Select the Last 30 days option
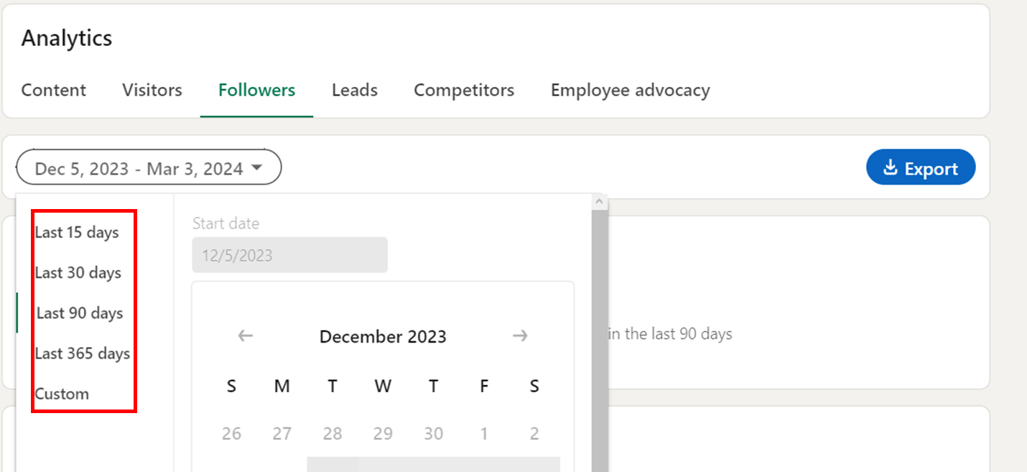This screenshot has height=472, width=1027. [x=77, y=272]
